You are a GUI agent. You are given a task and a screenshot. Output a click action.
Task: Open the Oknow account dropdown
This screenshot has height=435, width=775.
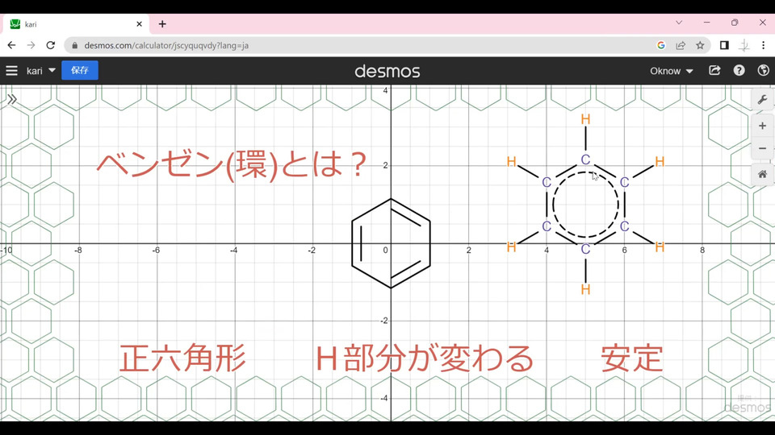[x=671, y=71]
